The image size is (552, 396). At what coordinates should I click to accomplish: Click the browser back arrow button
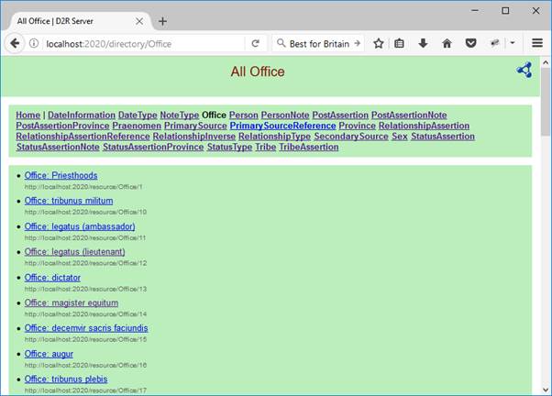tap(15, 43)
